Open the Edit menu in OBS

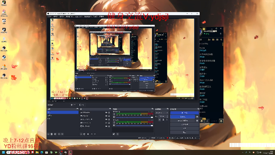(x=56, y=17)
